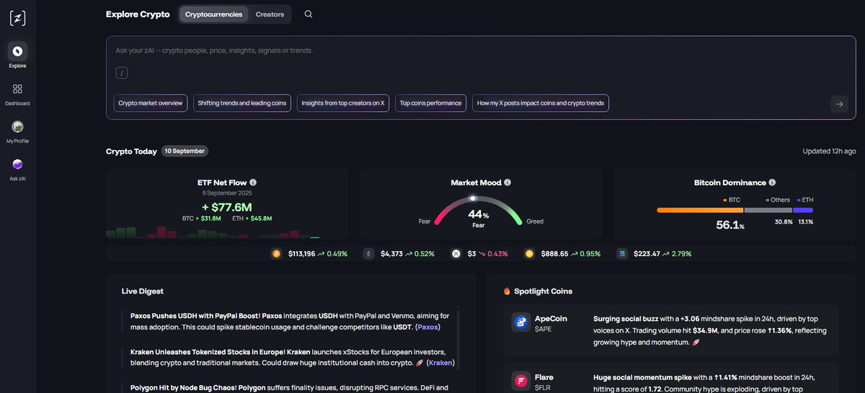Select Shifting trends and leading coins
865x393 pixels.
point(242,103)
